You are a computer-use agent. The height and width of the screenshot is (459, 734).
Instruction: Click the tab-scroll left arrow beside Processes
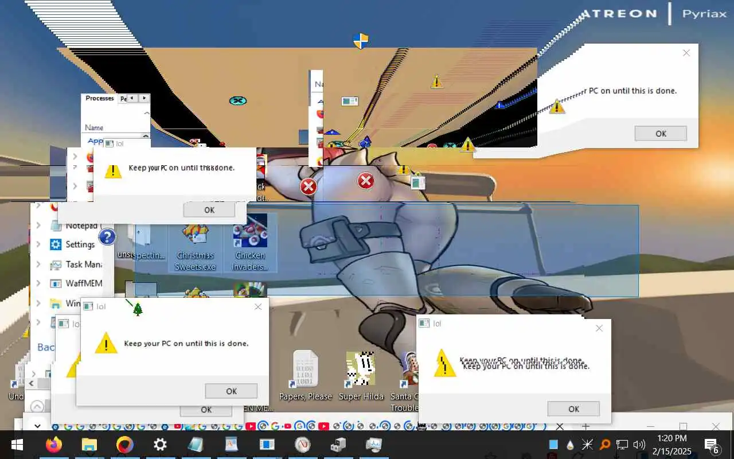132,99
